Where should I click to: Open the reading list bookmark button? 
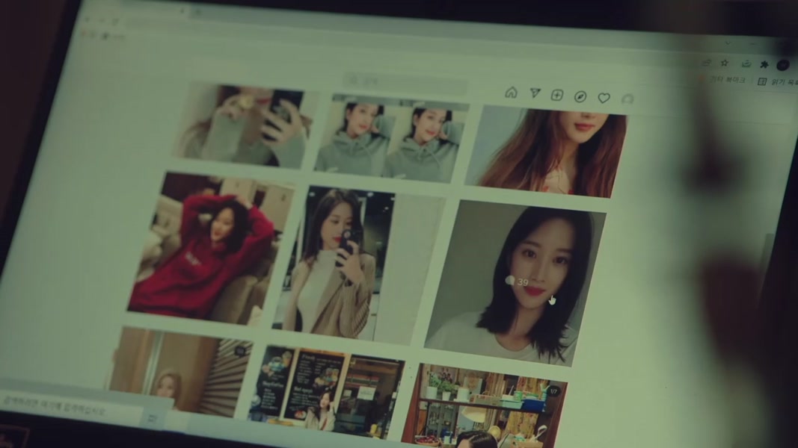click(776, 82)
